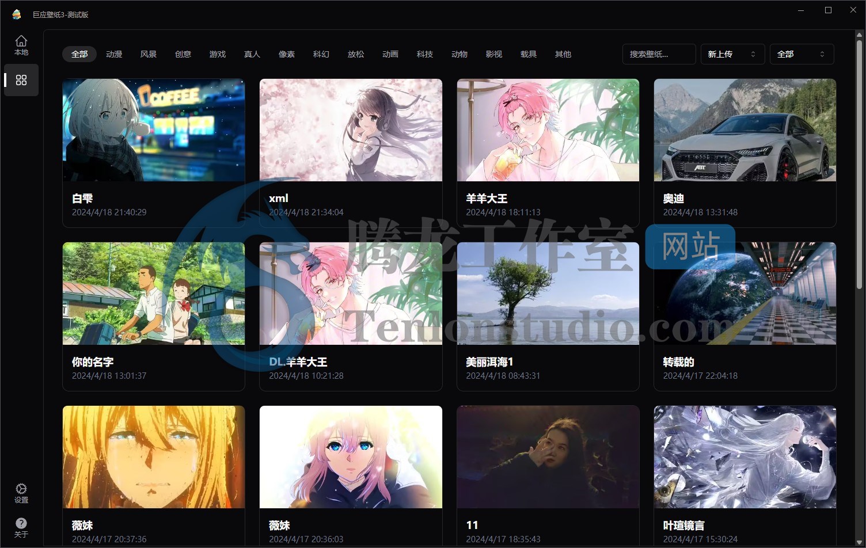Click the 白零 title text

(82, 199)
